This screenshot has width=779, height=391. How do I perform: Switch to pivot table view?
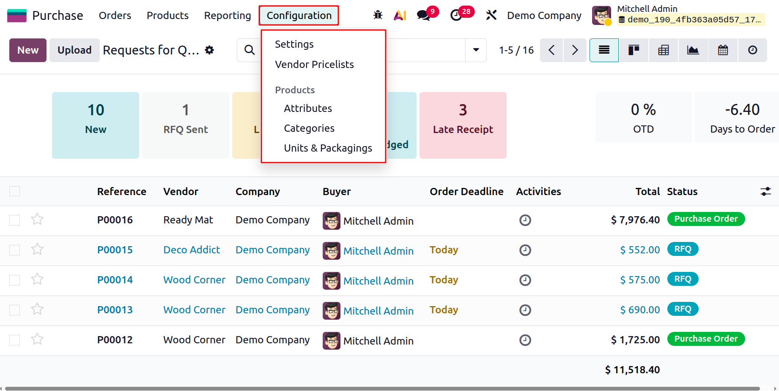click(664, 50)
